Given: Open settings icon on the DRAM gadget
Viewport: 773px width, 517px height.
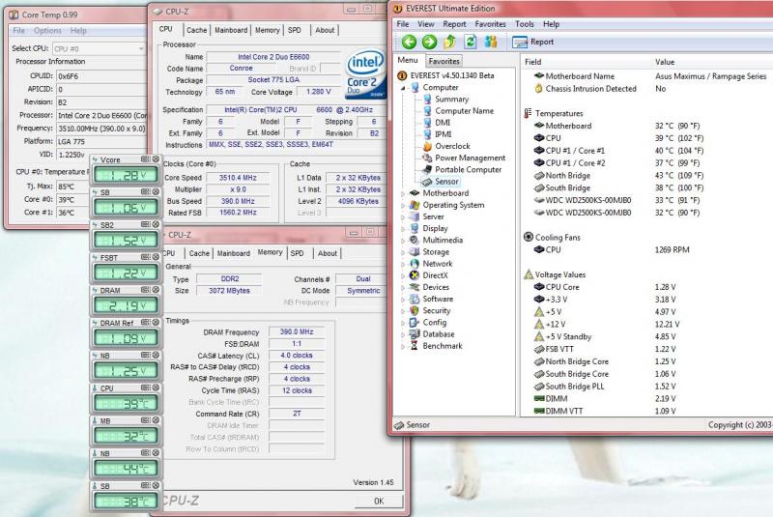Looking at the screenshot, I should pos(146,290).
